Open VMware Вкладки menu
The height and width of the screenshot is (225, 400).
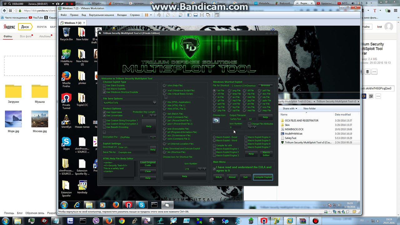pos(122,15)
